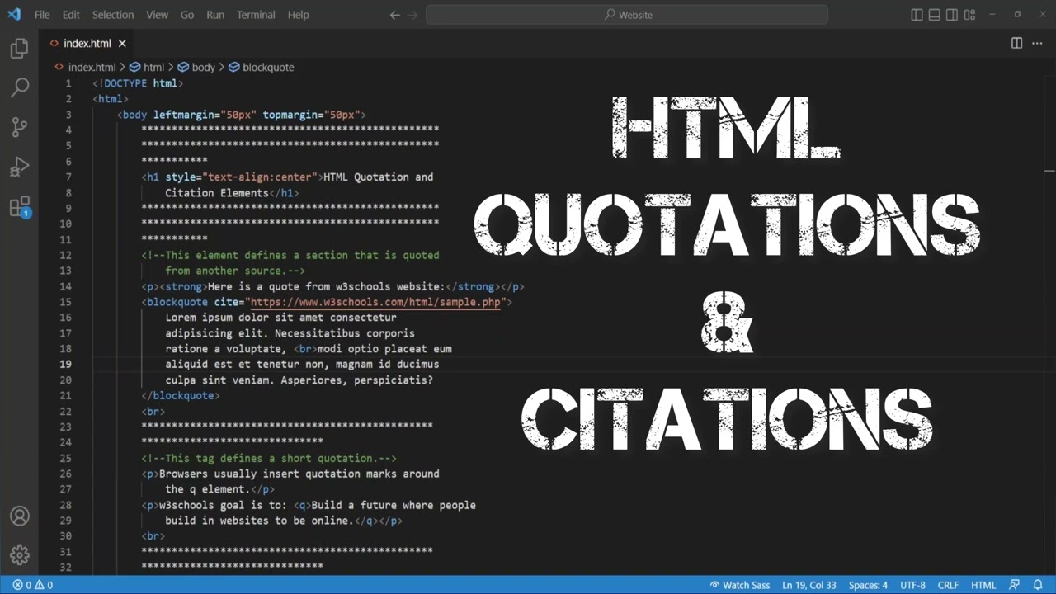Open the Extensions view with badge
Viewport: 1056px width, 594px height.
pyautogui.click(x=19, y=207)
